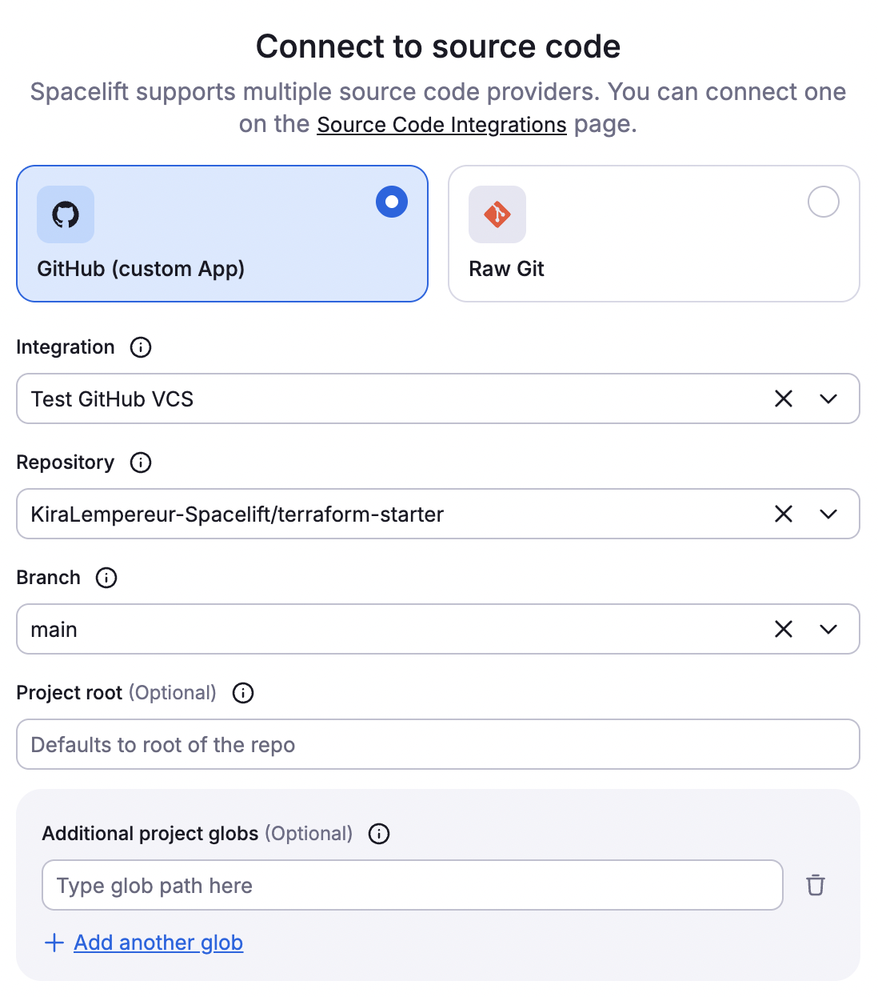Click the Raw Git logo icon

(x=497, y=214)
